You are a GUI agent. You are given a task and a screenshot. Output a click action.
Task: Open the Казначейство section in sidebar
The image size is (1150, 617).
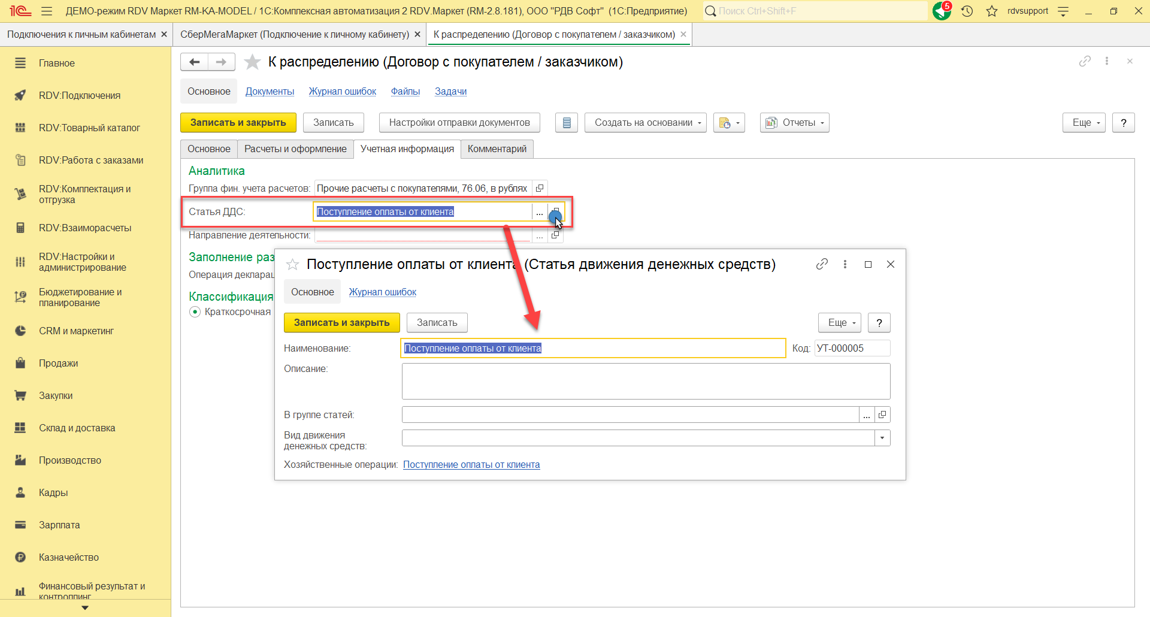[x=69, y=557]
